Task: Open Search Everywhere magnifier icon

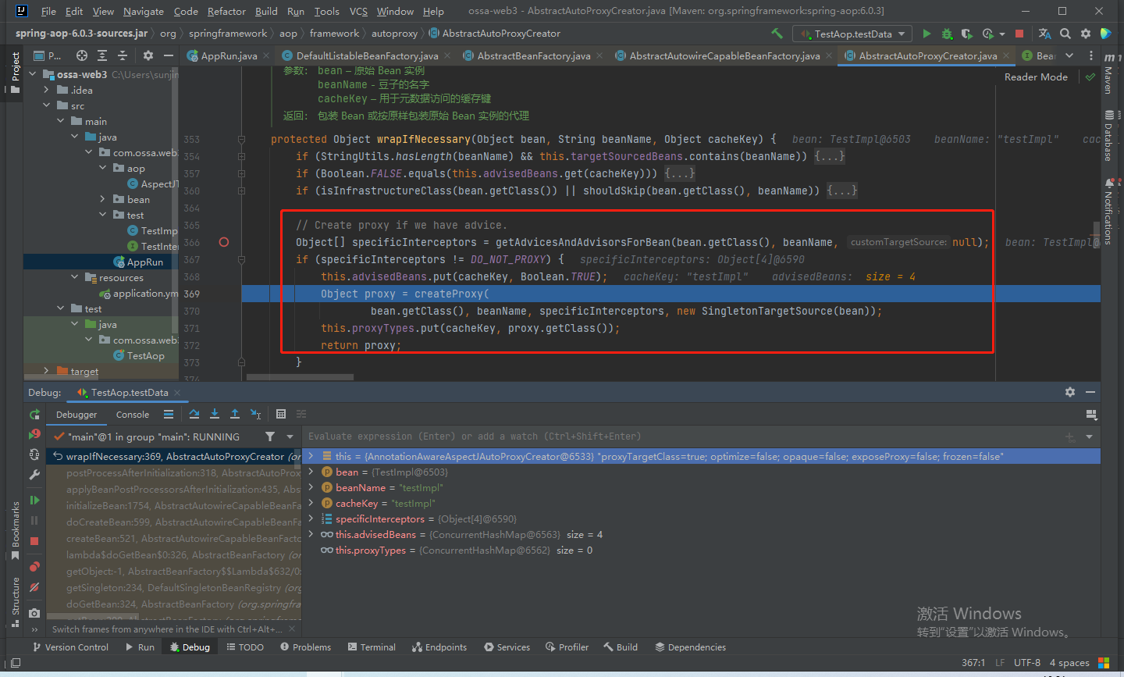Action: tap(1065, 34)
